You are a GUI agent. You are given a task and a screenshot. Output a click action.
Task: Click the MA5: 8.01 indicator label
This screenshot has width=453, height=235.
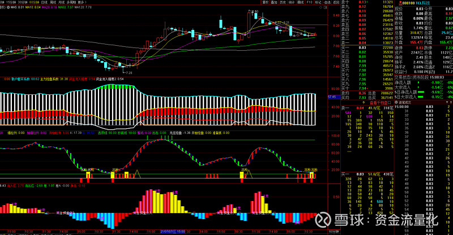18,7
